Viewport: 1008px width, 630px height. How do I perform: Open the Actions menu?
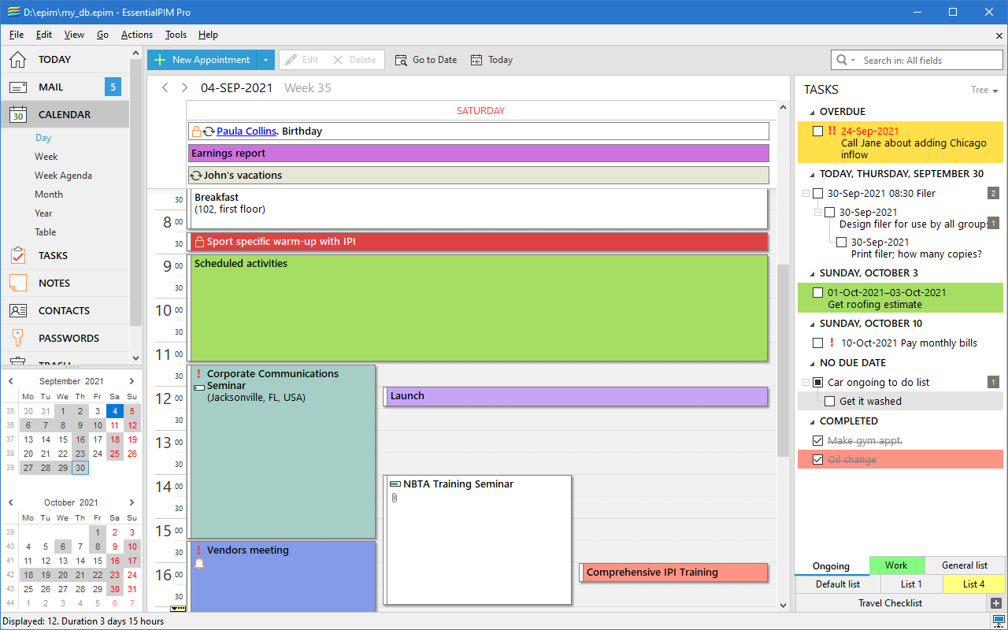pos(136,35)
